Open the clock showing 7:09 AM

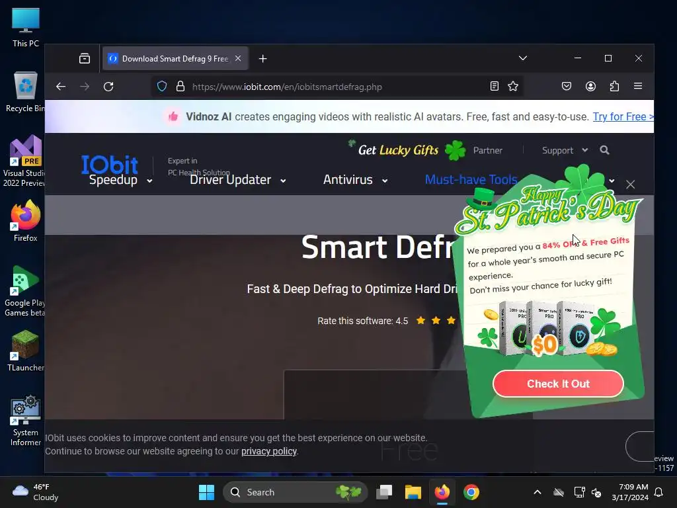[x=630, y=492]
